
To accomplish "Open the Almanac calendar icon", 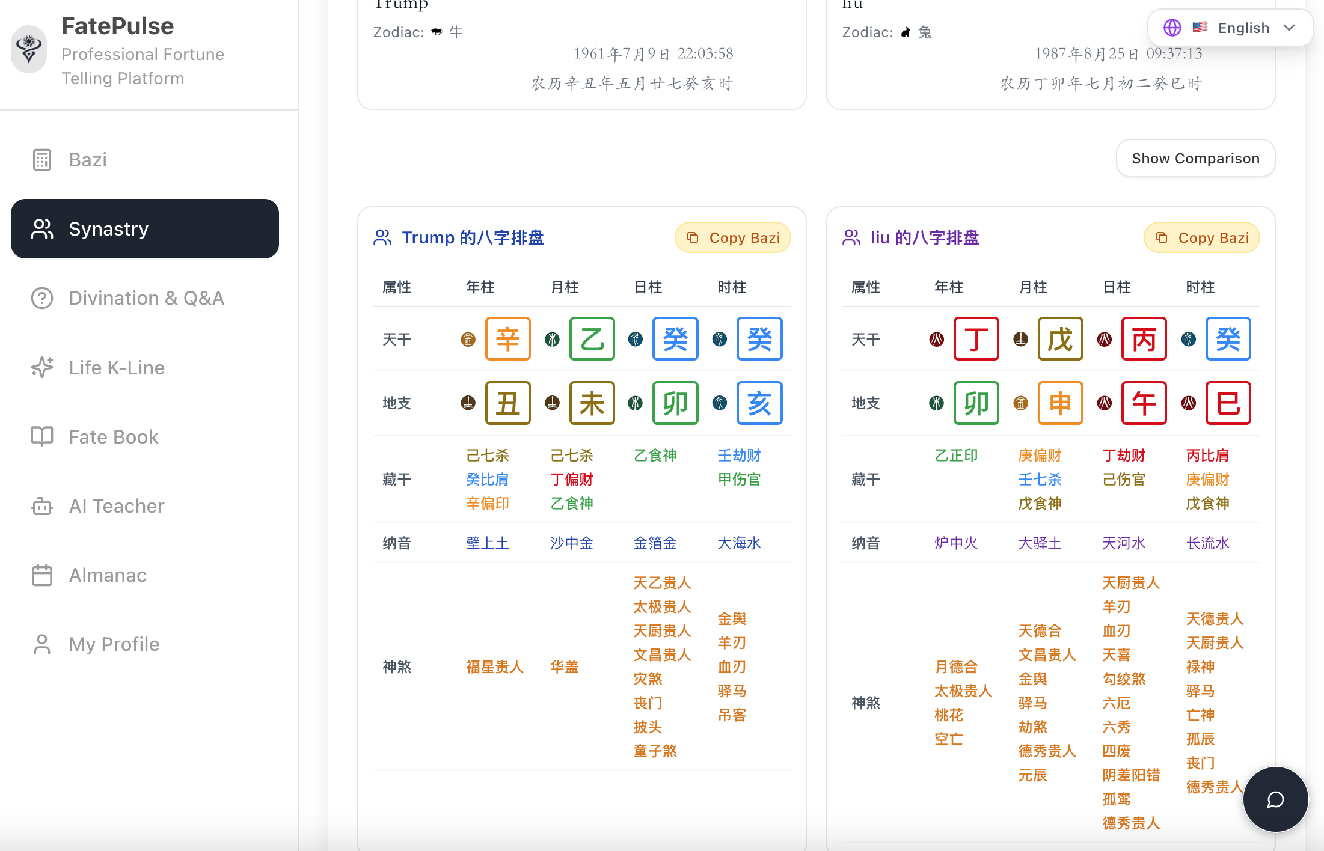I will click(x=42, y=575).
